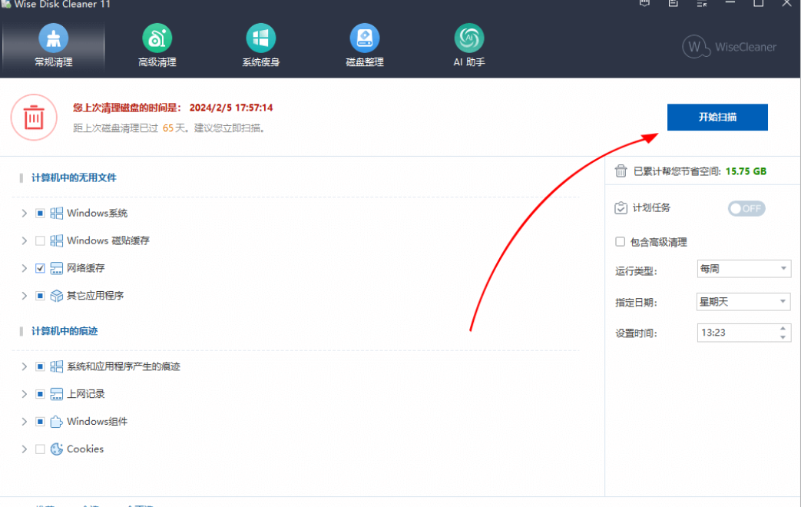Click the Windows组件 puzzle icon

pyautogui.click(x=57, y=422)
